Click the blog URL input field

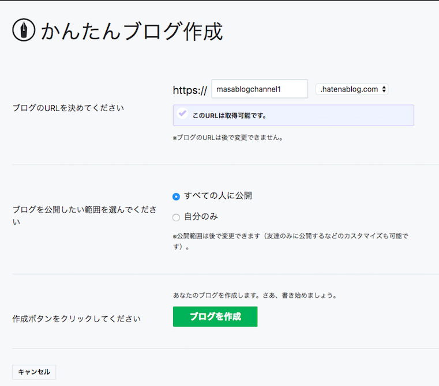click(x=260, y=89)
